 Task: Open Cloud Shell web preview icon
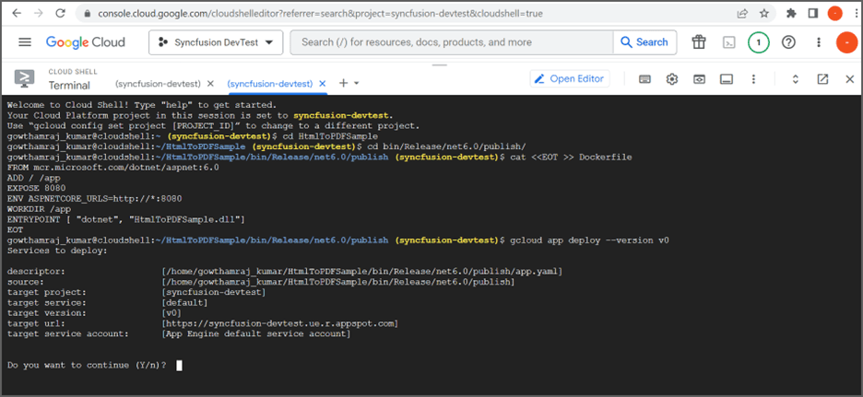point(699,79)
